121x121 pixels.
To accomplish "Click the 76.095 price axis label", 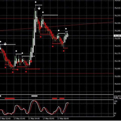I will pos(117,69).
